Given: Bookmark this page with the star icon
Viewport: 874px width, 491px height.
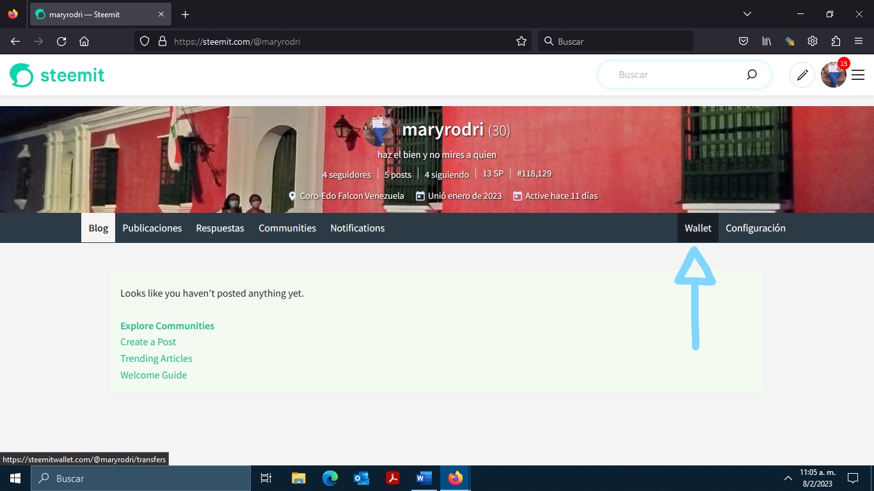Looking at the screenshot, I should click(521, 41).
